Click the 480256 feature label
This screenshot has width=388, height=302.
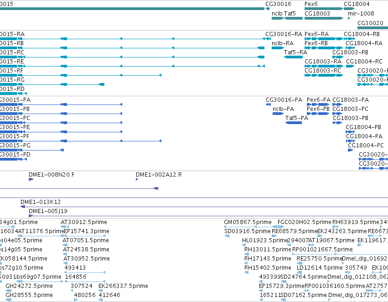tap(85, 295)
